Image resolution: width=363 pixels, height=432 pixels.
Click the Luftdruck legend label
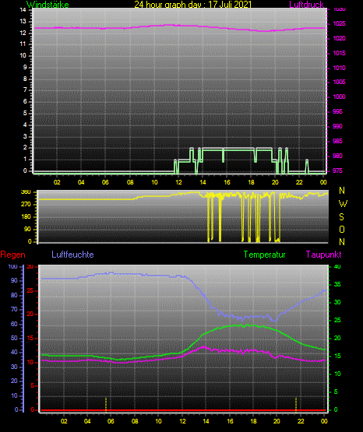point(306,5)
